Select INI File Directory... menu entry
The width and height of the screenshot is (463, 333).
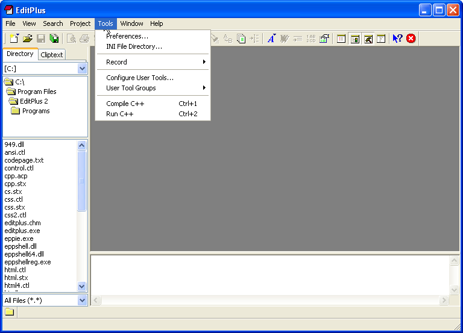point(153,46)
